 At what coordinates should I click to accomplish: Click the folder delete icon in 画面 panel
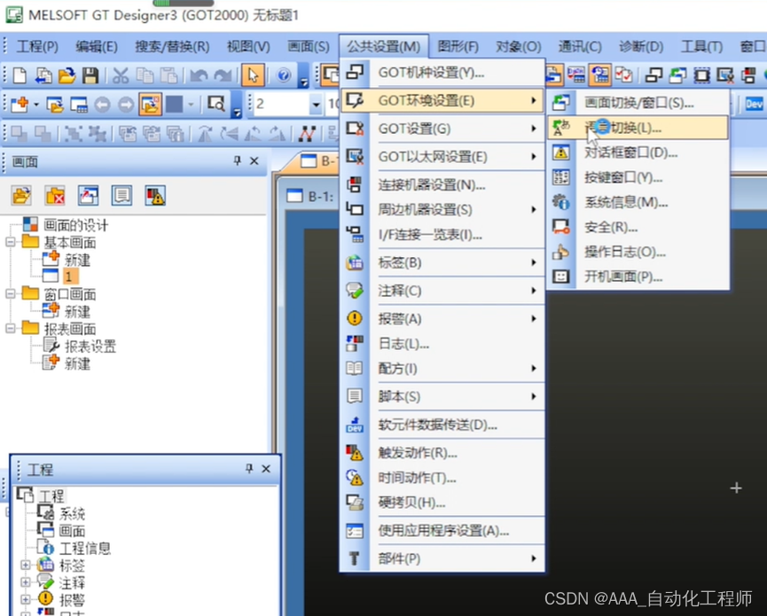[x=55, y=196]
